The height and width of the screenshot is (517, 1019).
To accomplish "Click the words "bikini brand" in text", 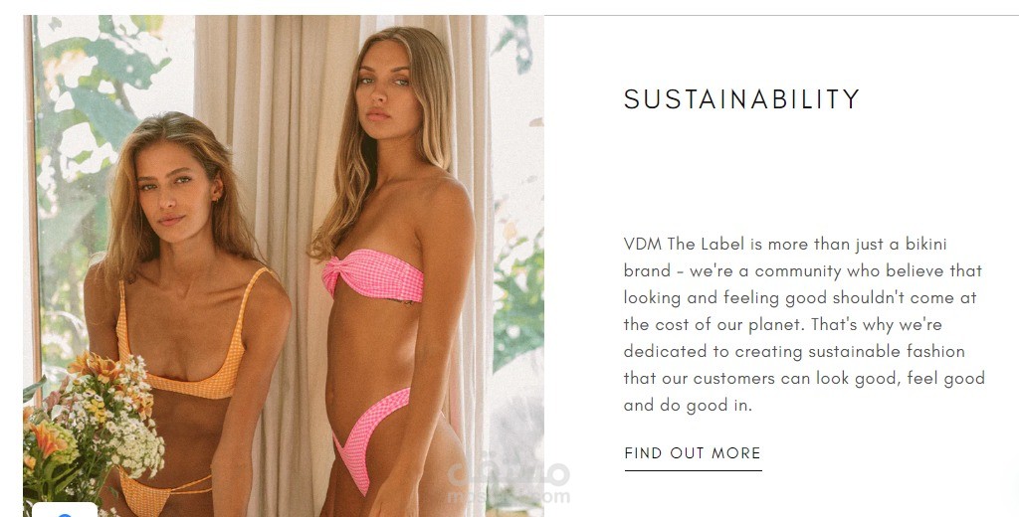I will click(785, 258).
